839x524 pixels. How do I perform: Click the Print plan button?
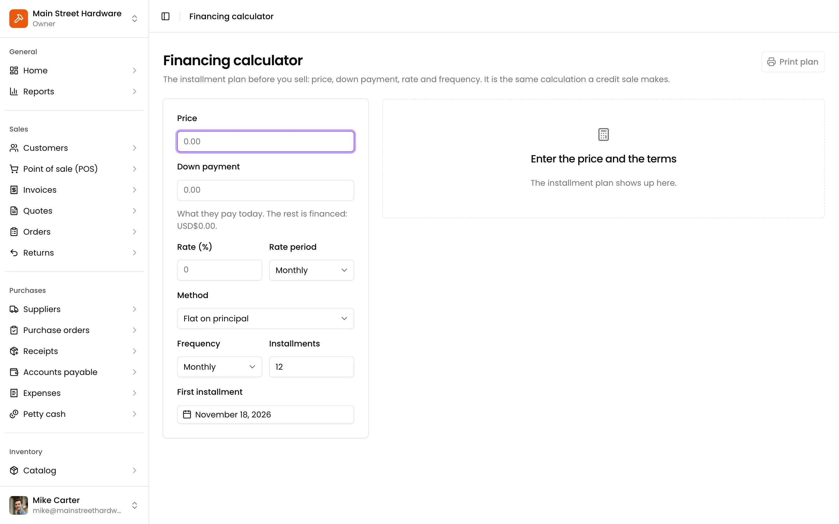(793, 62)
